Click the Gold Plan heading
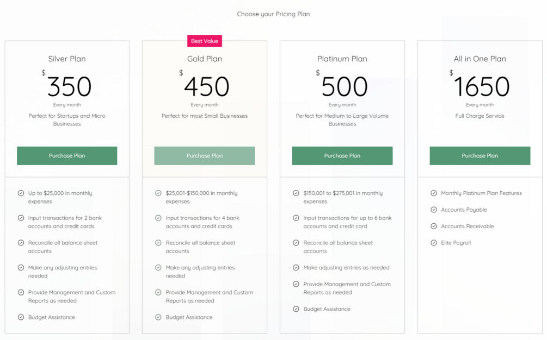 [x=205, y=59]
